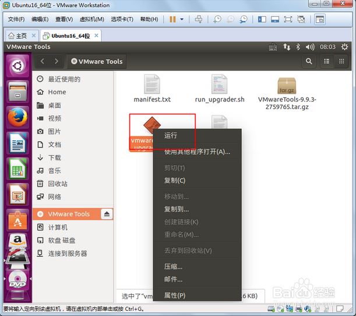
Task: Select VMwareTools-9.9.3-2759765.tar.gz archive
Action: (x=287, y=93)
